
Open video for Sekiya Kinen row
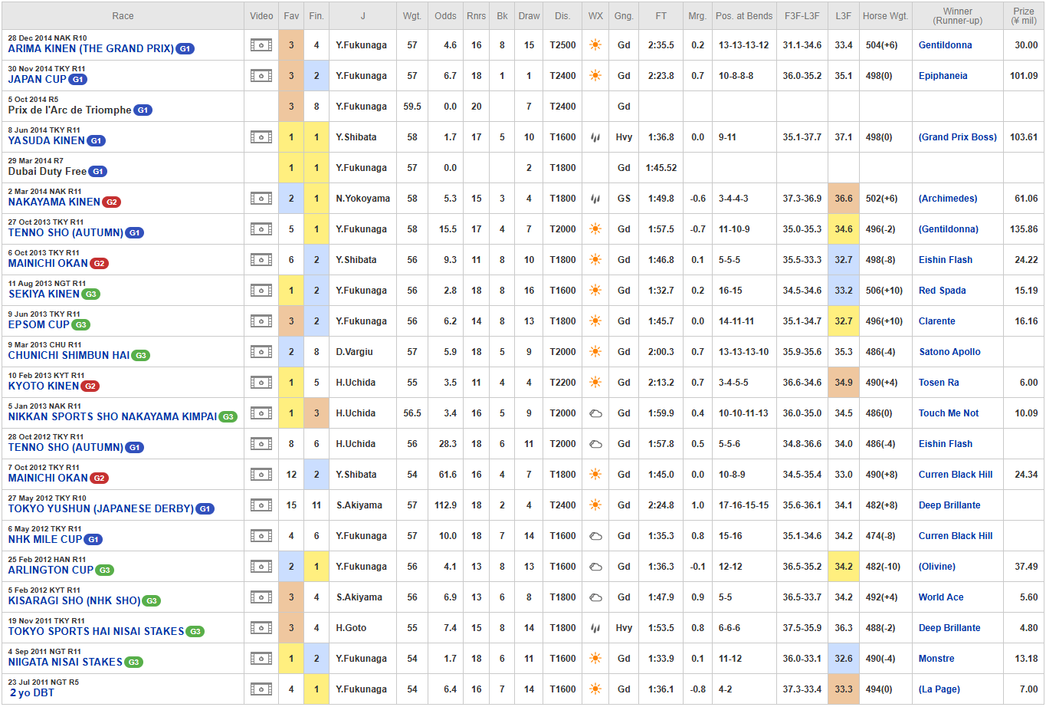[x=261, y=291]
